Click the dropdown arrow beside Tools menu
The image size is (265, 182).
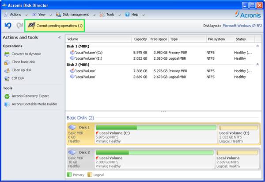coord(119,15)
